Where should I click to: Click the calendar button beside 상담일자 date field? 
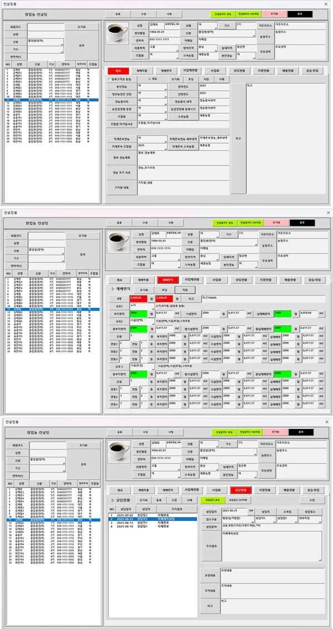tap(251, 511)
